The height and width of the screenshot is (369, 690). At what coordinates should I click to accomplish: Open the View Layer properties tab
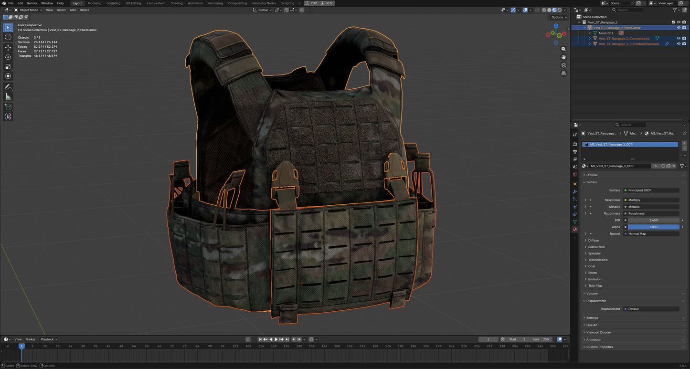click(x=575, y=159)
